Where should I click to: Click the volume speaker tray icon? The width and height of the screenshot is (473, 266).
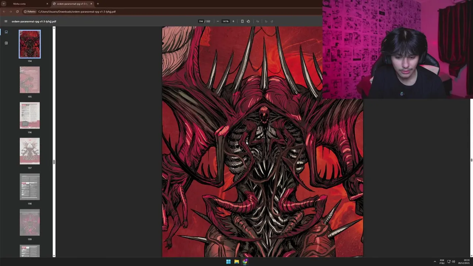(453, 262)
